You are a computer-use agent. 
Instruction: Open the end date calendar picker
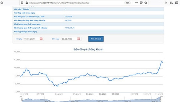click(x=78, y=39)
